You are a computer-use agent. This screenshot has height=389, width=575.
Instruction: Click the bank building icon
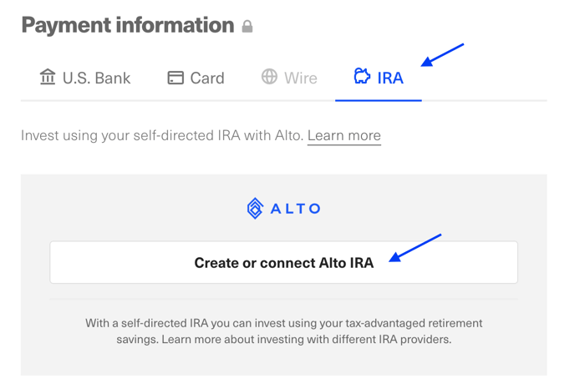pos(48,77)
